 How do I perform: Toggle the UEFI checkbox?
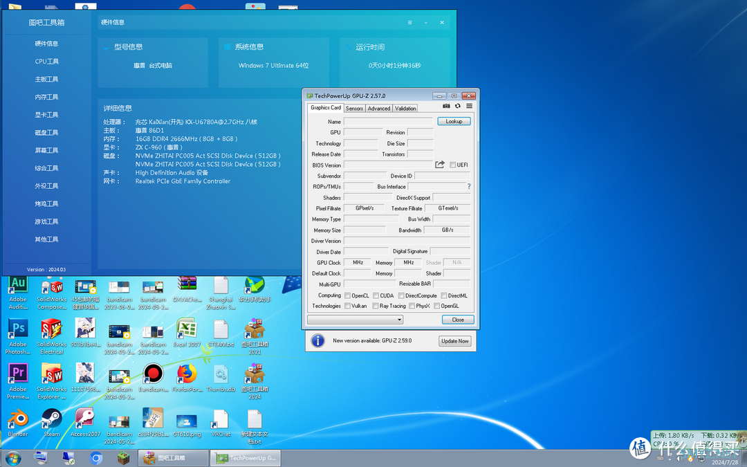point(452,165)
